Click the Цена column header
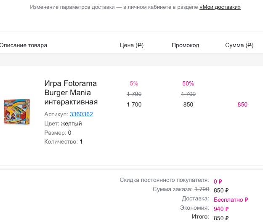 (131, 45)
